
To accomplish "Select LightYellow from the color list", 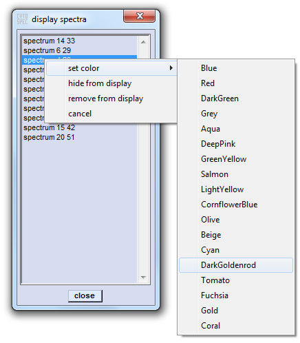I will click(x=236, y=189).
